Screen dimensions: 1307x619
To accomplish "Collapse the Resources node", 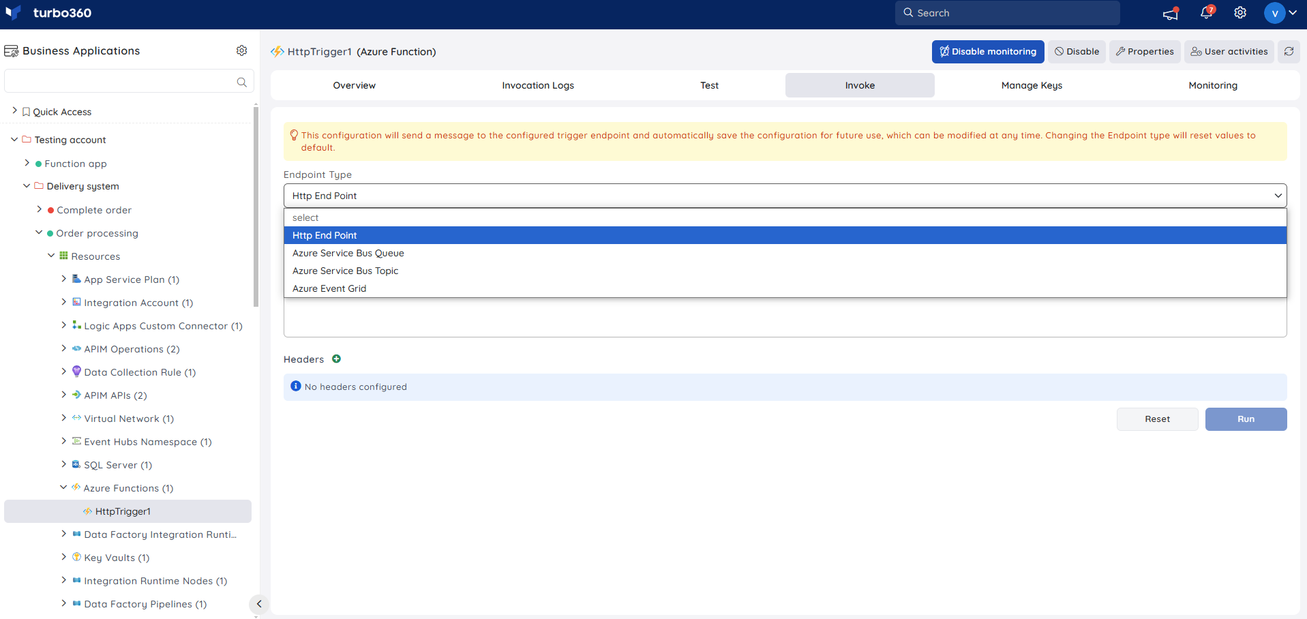I will point(51,256).
